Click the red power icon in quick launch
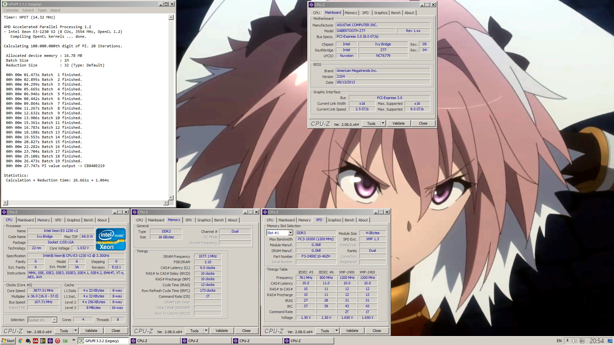The image size is (614, 345). 58,341
